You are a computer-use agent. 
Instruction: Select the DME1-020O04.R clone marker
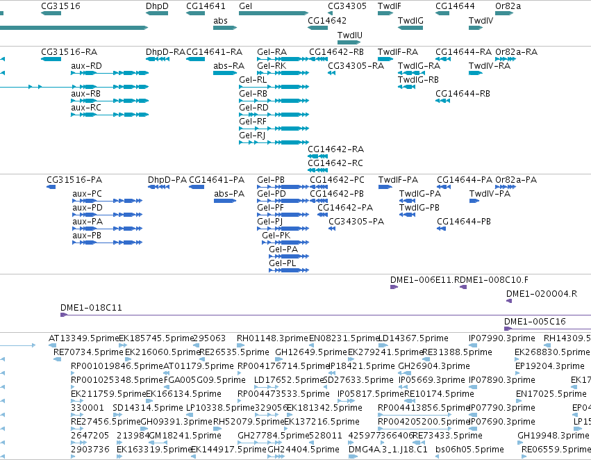click(509, 301)
